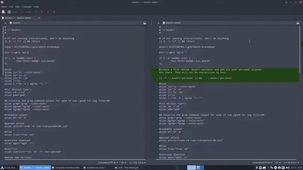Click the Meld window icon in titlebar

point(2,2)
